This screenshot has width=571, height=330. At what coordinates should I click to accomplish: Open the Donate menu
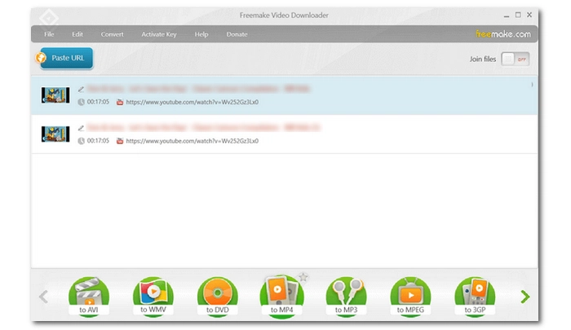click(237, 34)
